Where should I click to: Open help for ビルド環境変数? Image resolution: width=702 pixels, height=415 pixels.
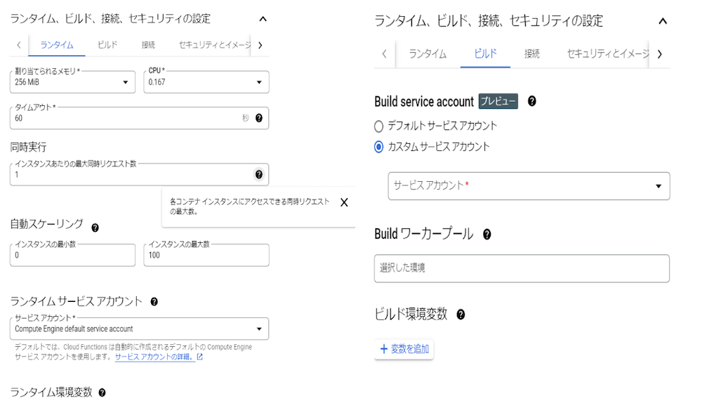click(x=461, y=315)
